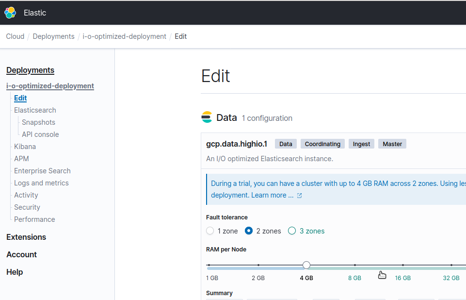Open the Performance page from the sidebar

tap(34, 219)
